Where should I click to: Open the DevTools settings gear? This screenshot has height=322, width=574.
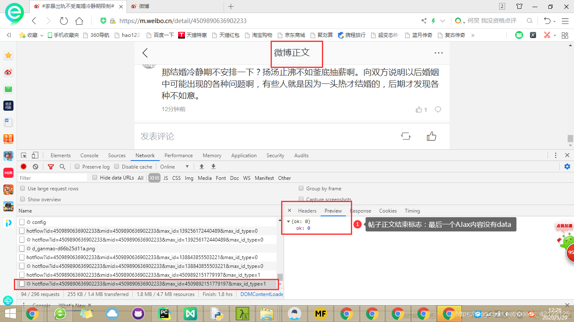click(x=567, y=166)
